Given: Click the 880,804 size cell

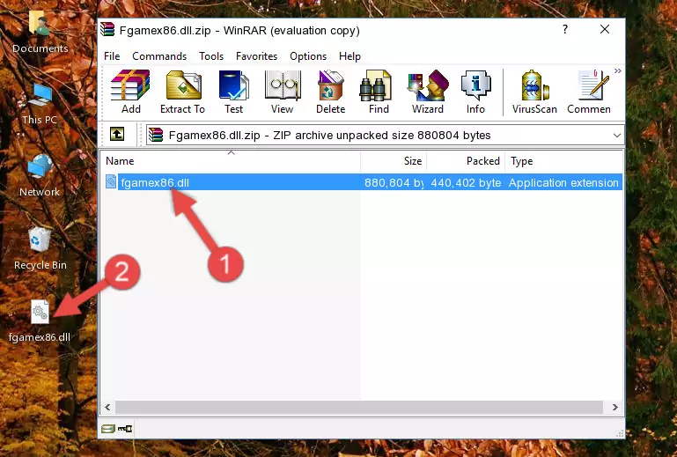Looking at the screenshot, I should pos(394,183).
